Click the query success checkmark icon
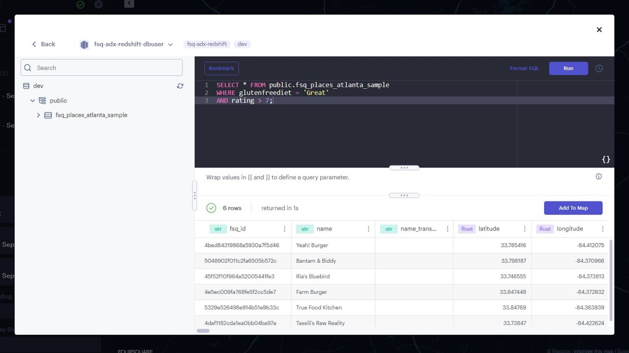Image resolution: width=629 pixels, height=353 pixels. tap(211, 208)
